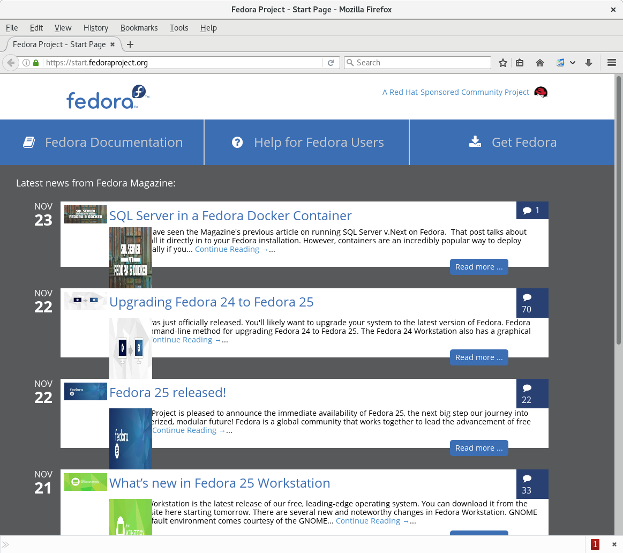Viewport: 623px width, 553px height.
Task: Expand the extension dropdown arrow
Action: pyautogui.click(x=573, y=62)
